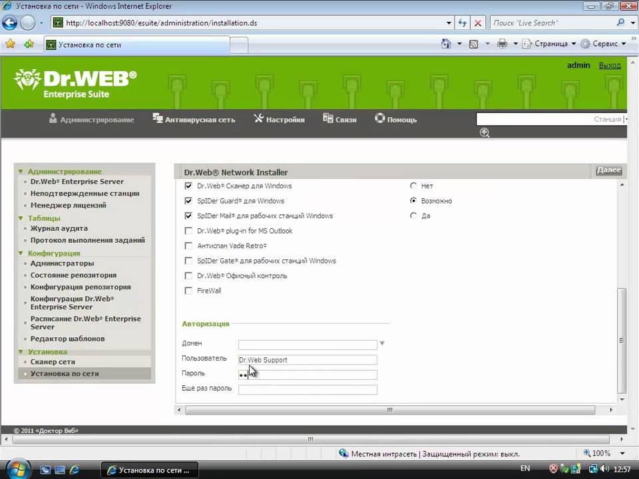Collapse the Администрирование sidebar section
Screen dimensions: 639x479
(x=21, y=172)
